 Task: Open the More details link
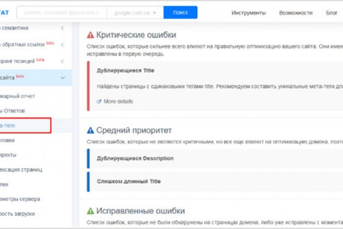point(118,101)
